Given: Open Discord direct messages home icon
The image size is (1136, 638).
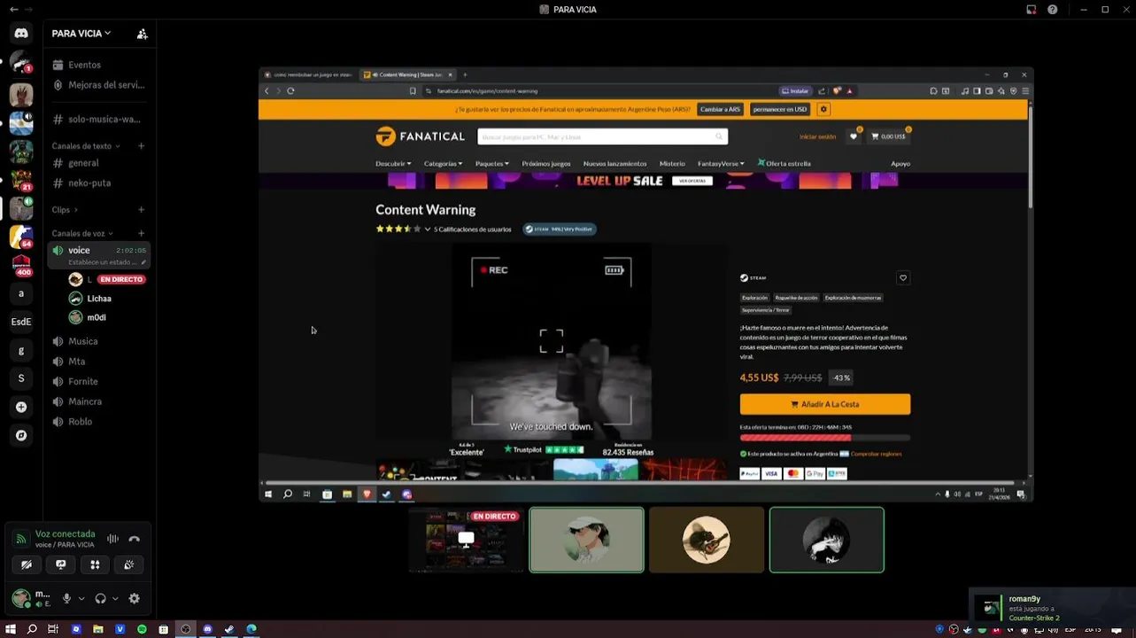Looking at the screenshot, I should click(x=21, y=33).
